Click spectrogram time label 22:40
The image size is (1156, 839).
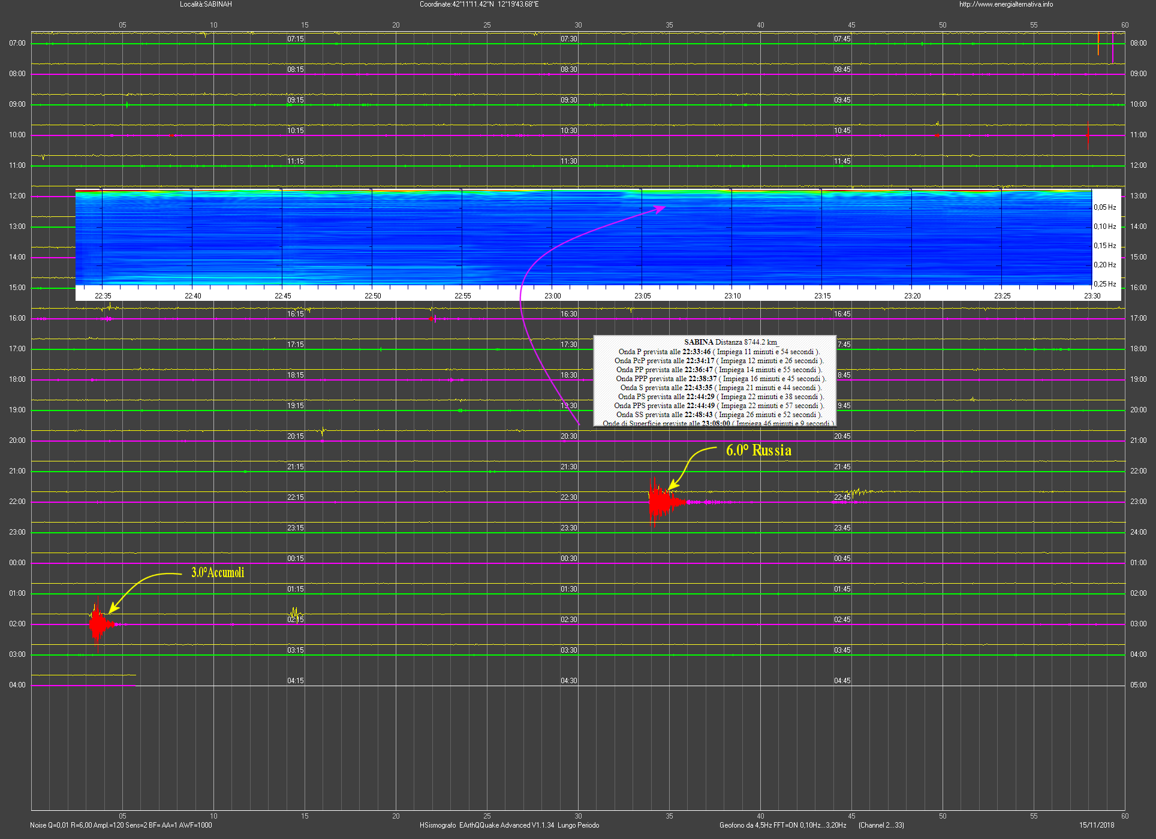pyautogui.click(x=193, y=296)
